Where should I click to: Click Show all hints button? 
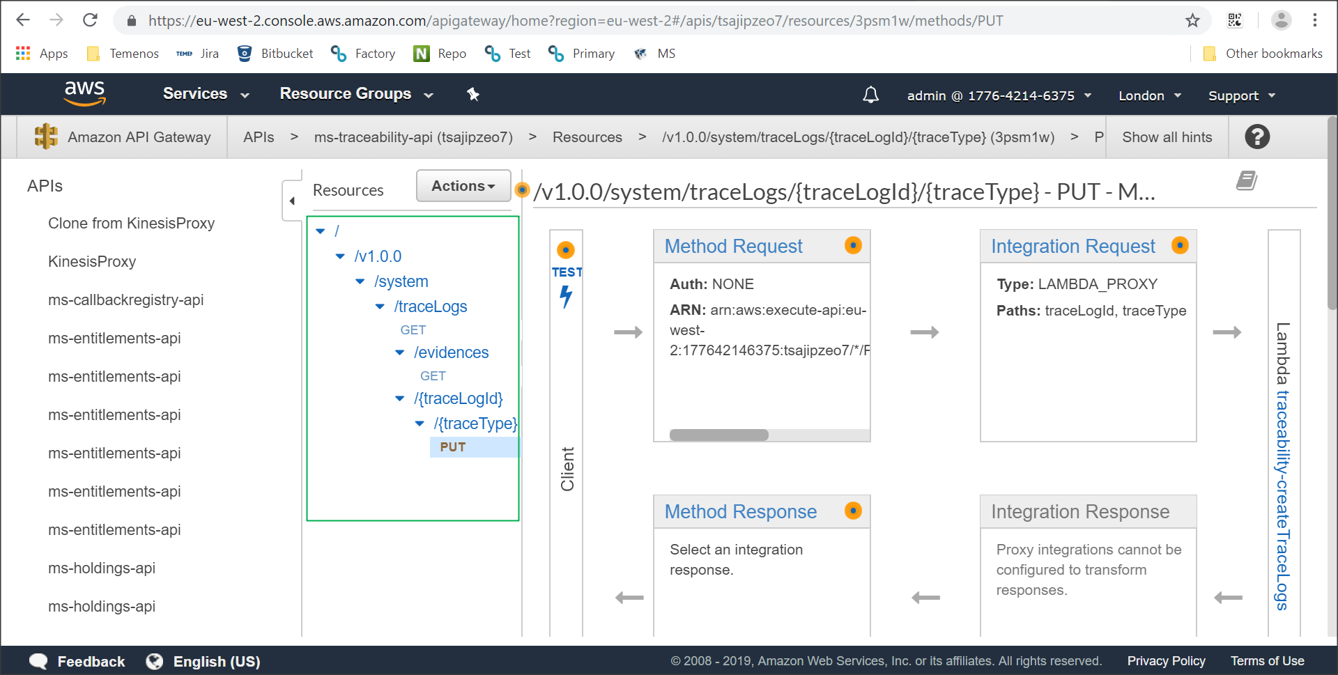(x=1167, y=137)
